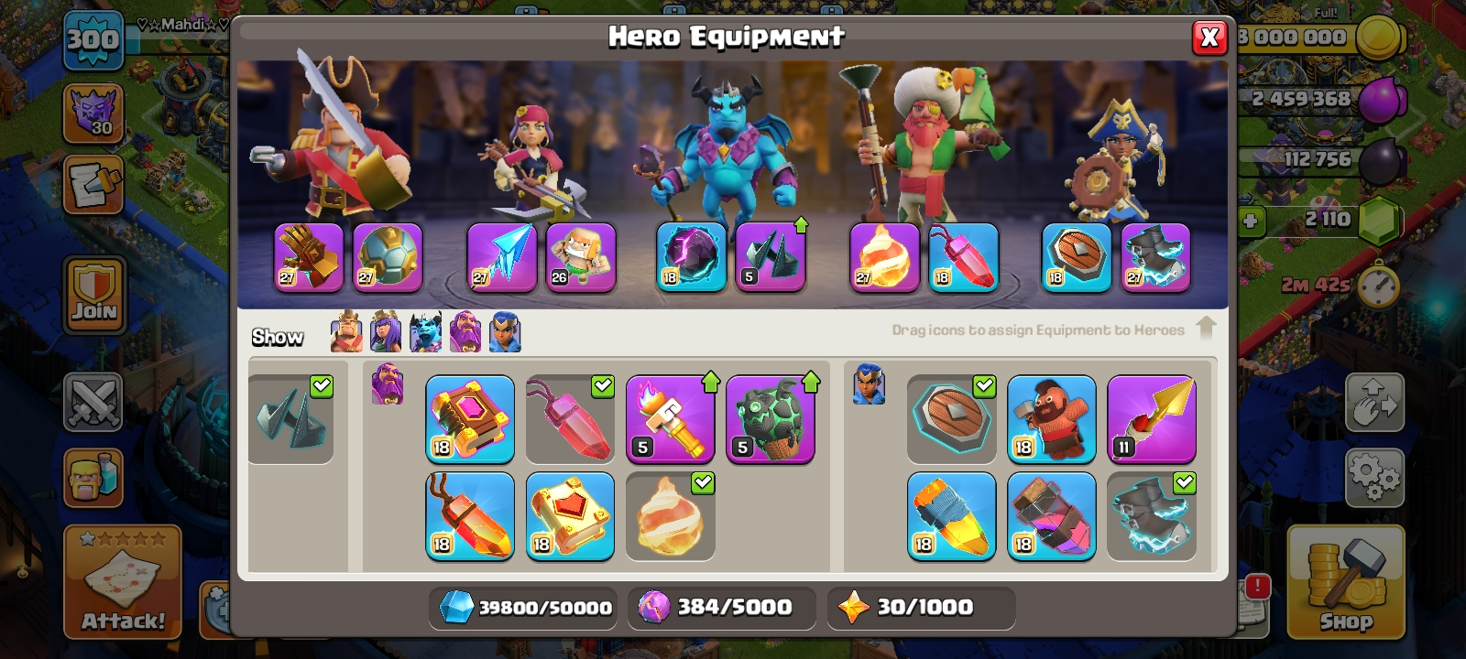Tap the Attack! button
This screenshot has width=1466, height=659.
click(123, 582)
